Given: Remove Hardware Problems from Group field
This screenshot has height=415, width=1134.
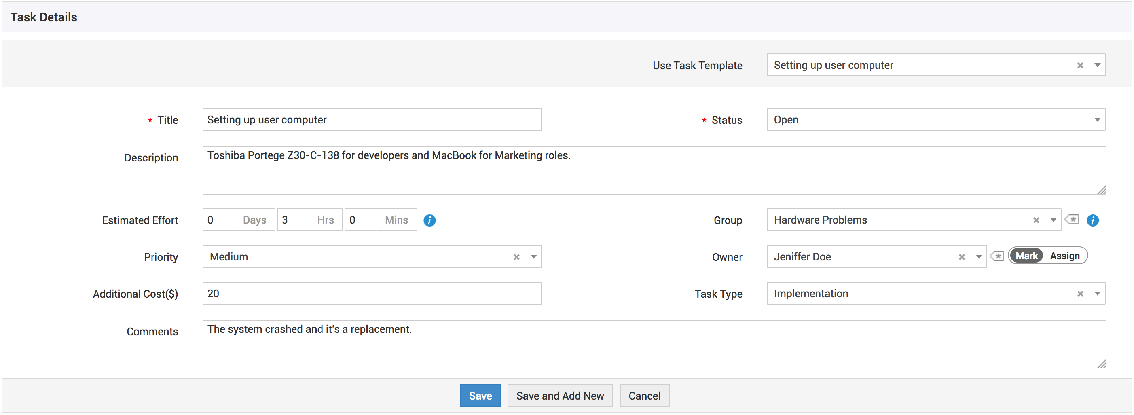Looking at the screenshot, I should (1036, 220).
